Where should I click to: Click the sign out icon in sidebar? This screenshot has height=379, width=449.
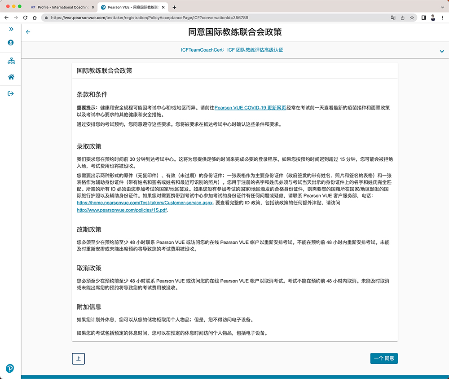[11, 93]
